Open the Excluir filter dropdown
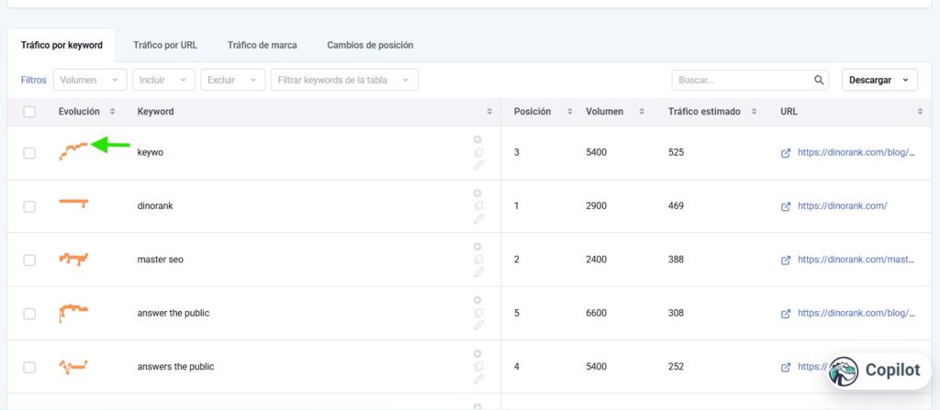 [232, 80]
